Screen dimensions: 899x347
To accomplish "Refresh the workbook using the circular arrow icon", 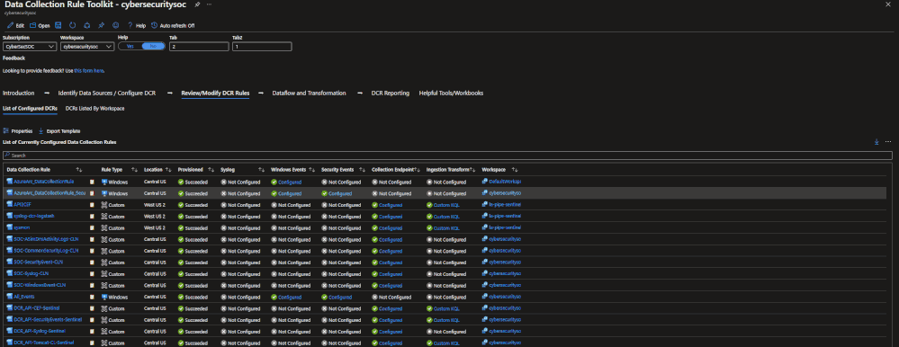I will 72,25.
